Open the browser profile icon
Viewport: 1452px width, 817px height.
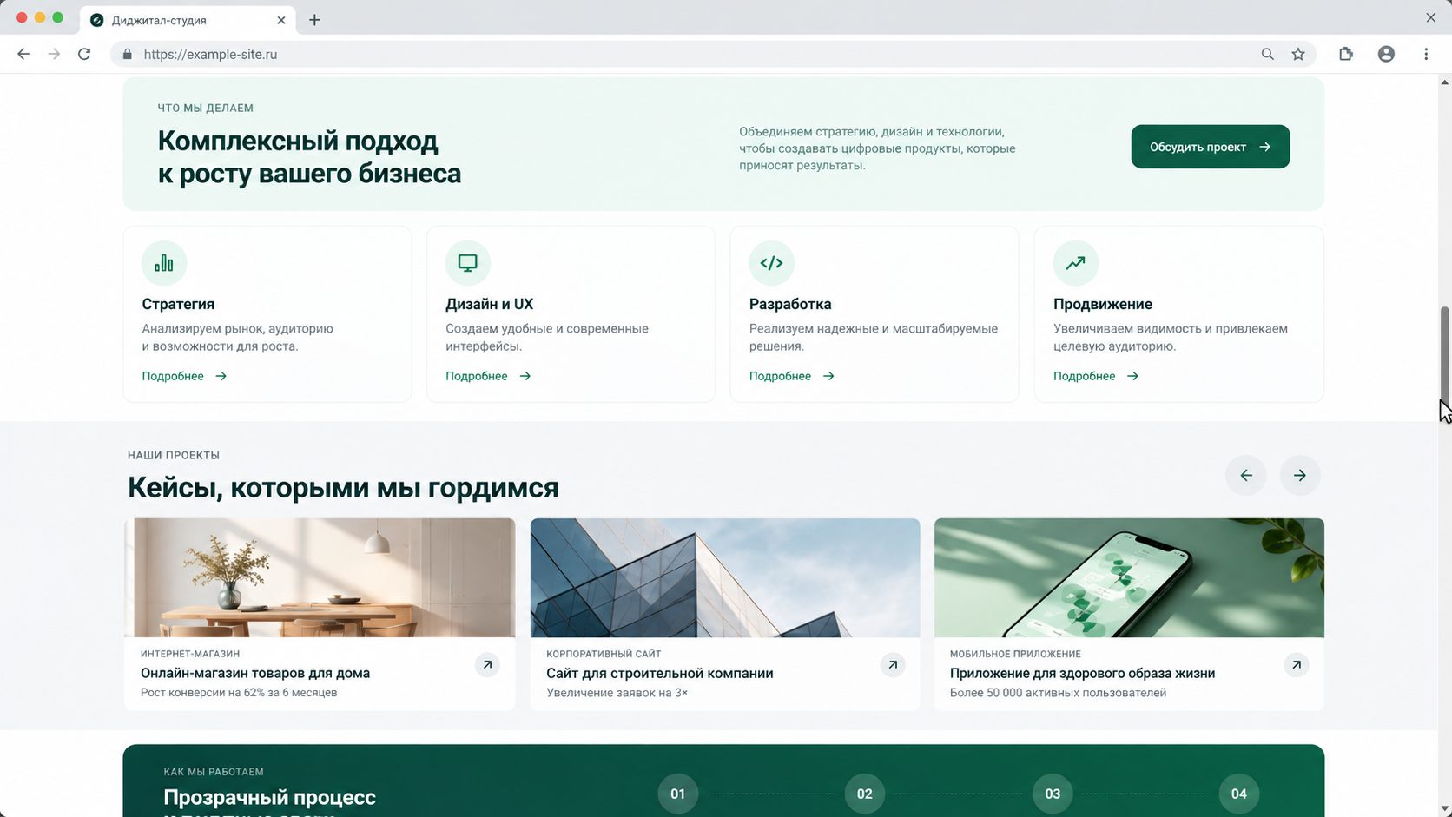point(1387,54)
